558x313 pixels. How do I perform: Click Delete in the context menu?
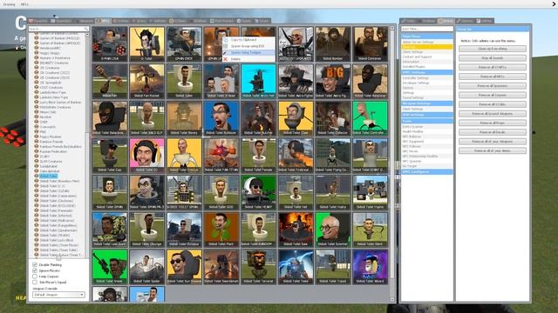coord(248,59)
